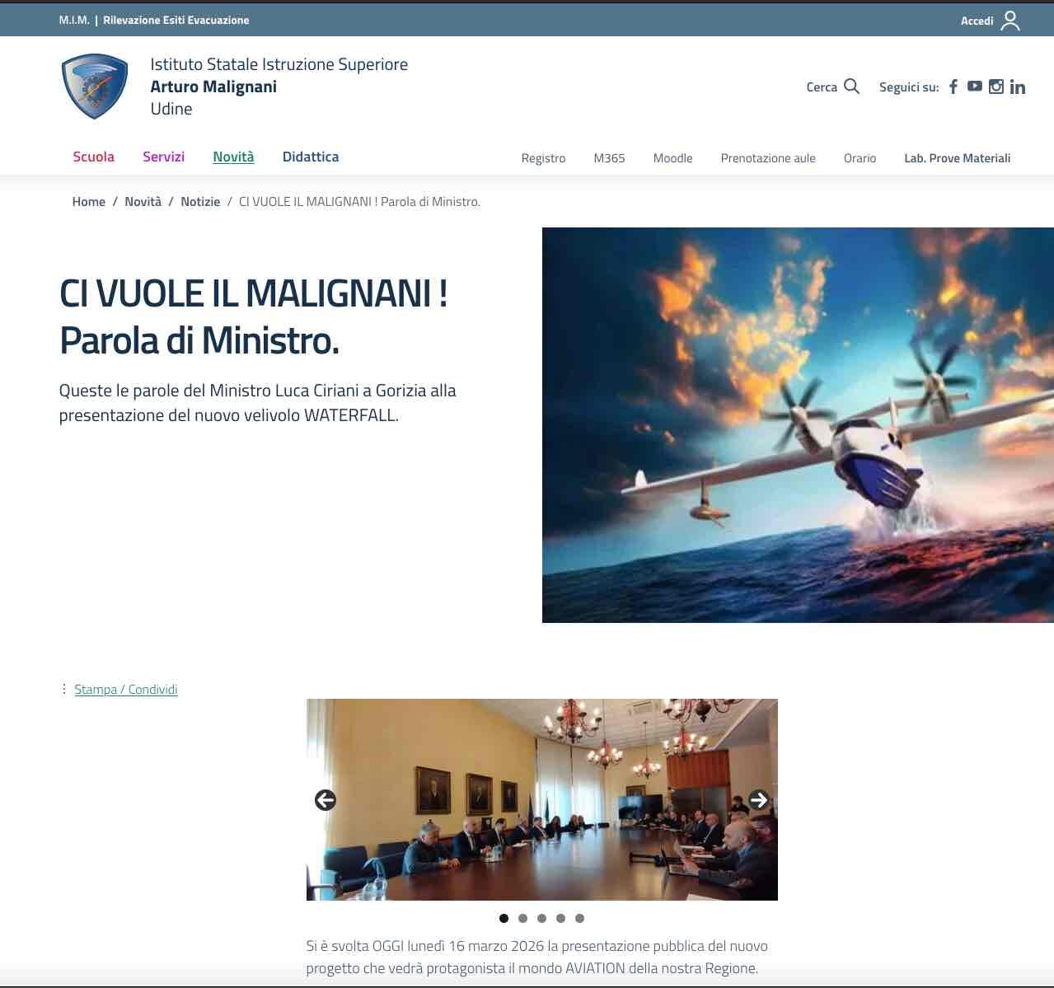The width and height of the screenshot is (1054, 988).
Task: Open the school's Instagram profile icon
Action: (995, 87)
